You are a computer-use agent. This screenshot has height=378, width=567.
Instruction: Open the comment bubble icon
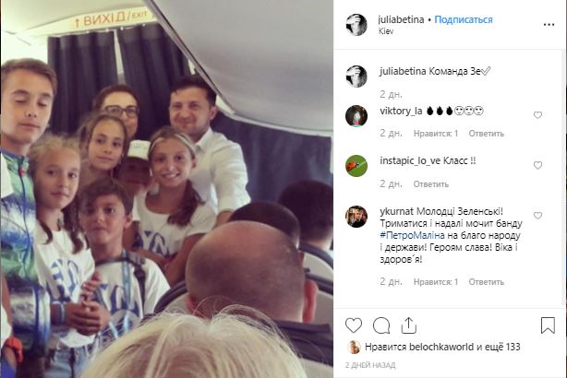coord(381,325)
